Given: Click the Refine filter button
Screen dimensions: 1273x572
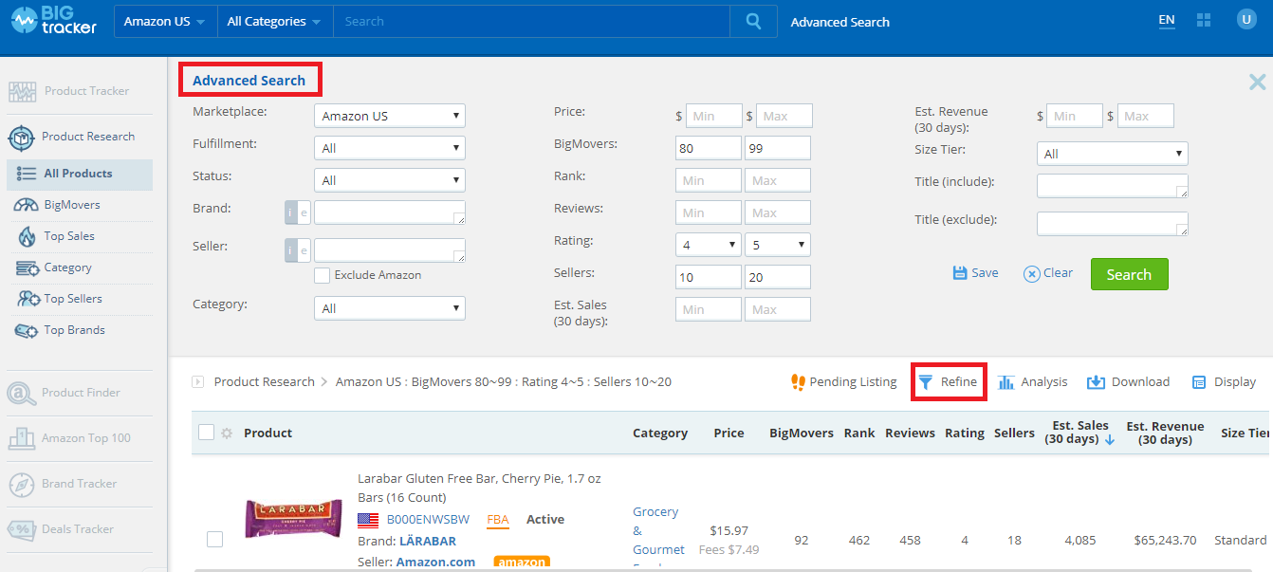Looking at the screenshot, I should (x=948, y=382).
